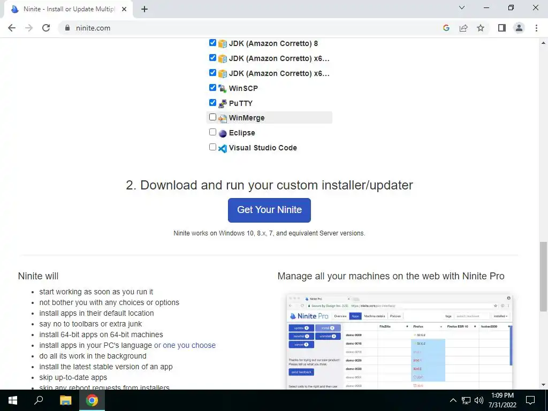Click the Ninite Pro screenshot image
Image resolution: width=548 pixels, height=411 pixels.
coord(399,341)
